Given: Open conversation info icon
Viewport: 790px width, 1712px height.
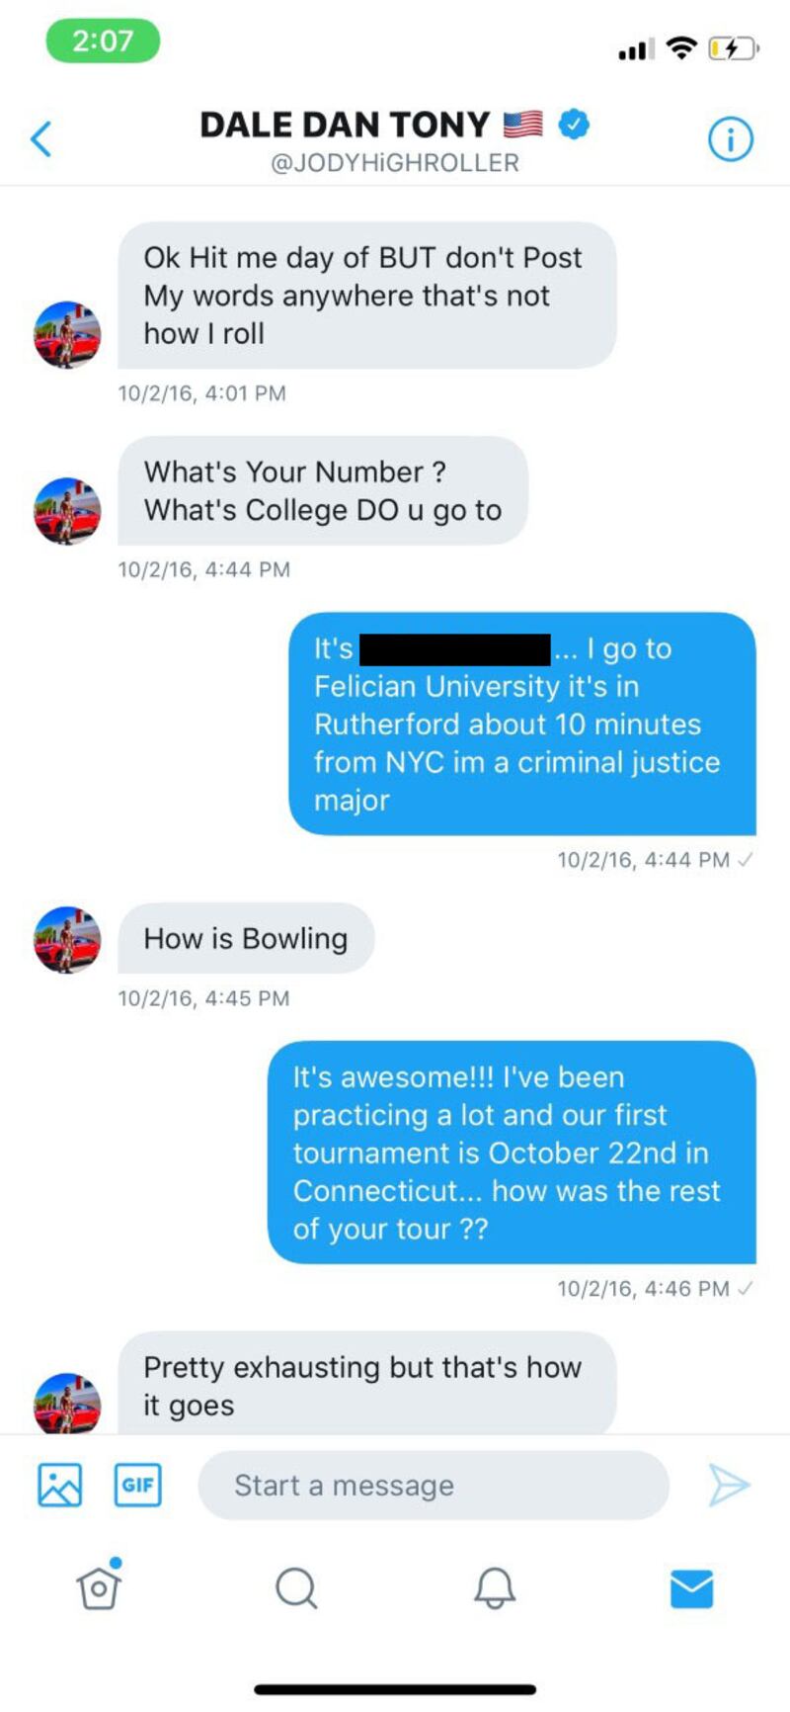Looking at the screenshot, I should [x=731, y=139].
